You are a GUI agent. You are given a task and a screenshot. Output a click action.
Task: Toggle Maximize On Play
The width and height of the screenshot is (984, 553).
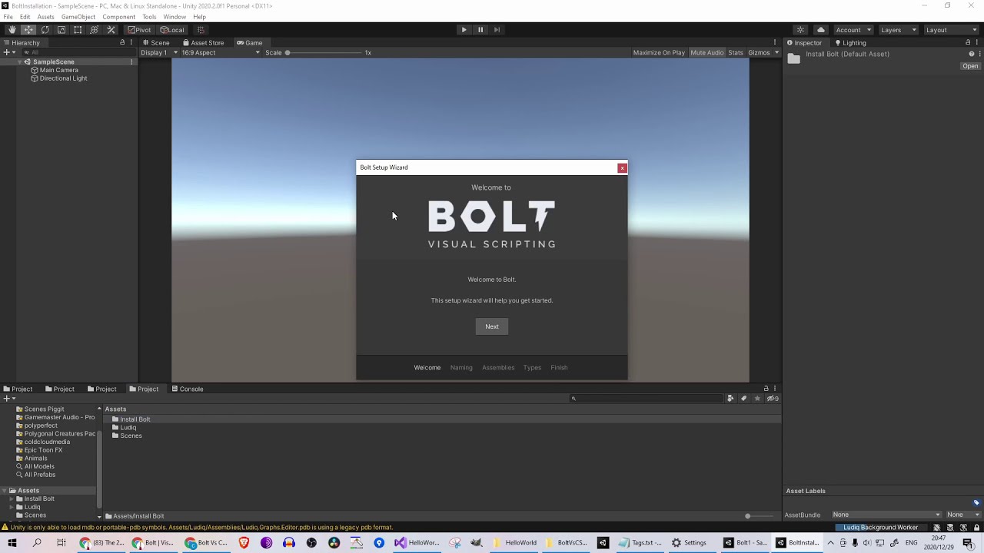click(x=659, y=53)
